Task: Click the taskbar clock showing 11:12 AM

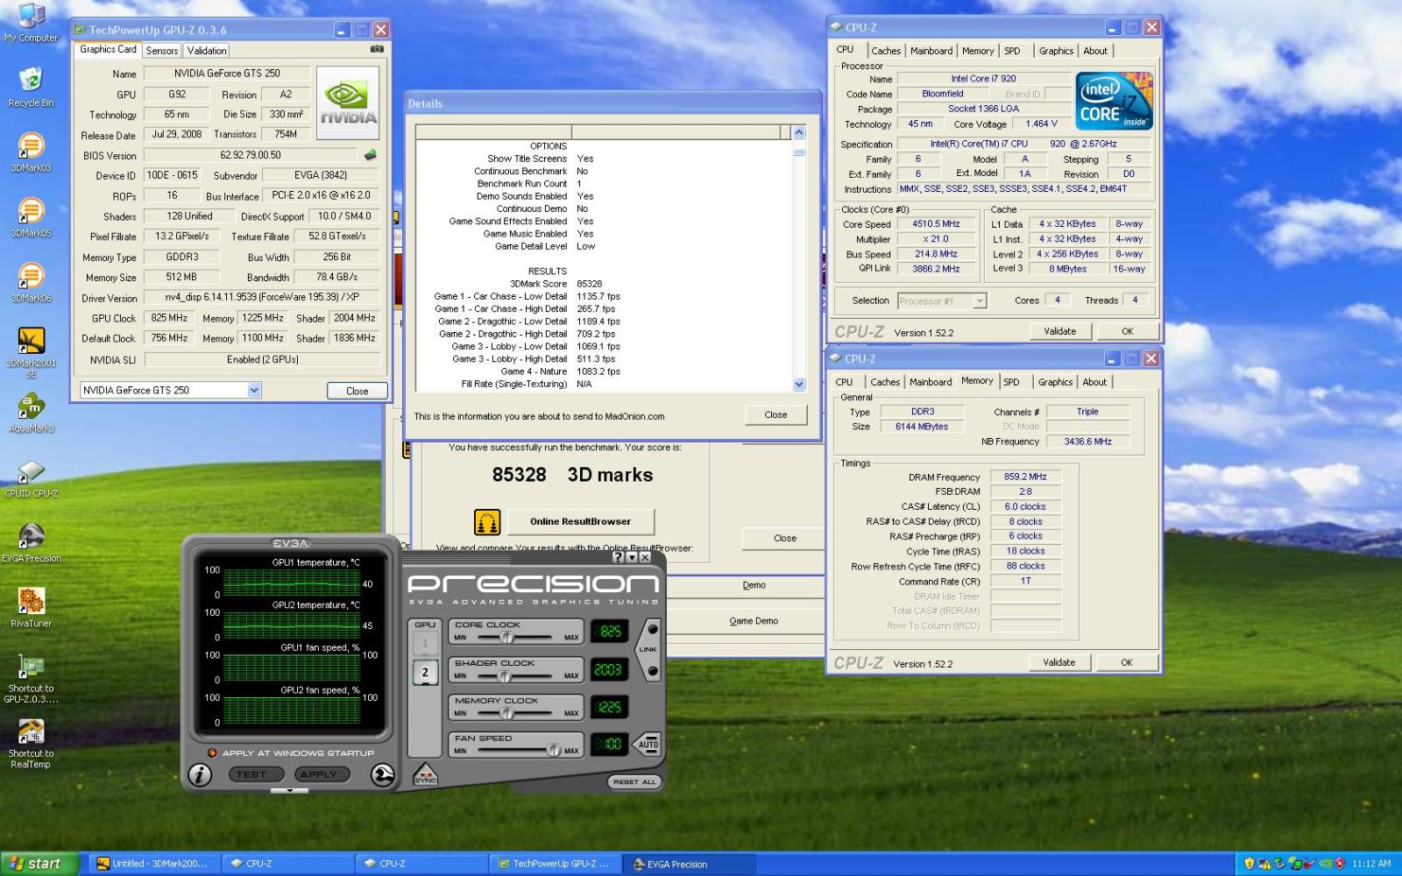Action: pyautogui.click(x=1370, y=864)
